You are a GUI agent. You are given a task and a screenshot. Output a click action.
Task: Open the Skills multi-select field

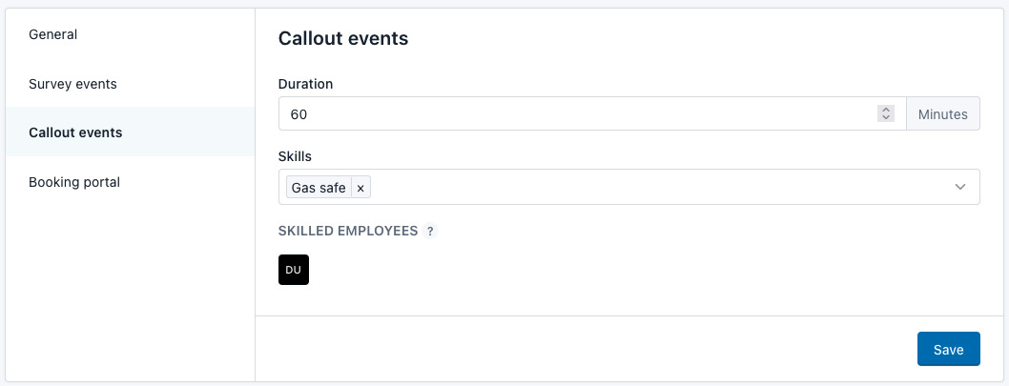point(628,187)
